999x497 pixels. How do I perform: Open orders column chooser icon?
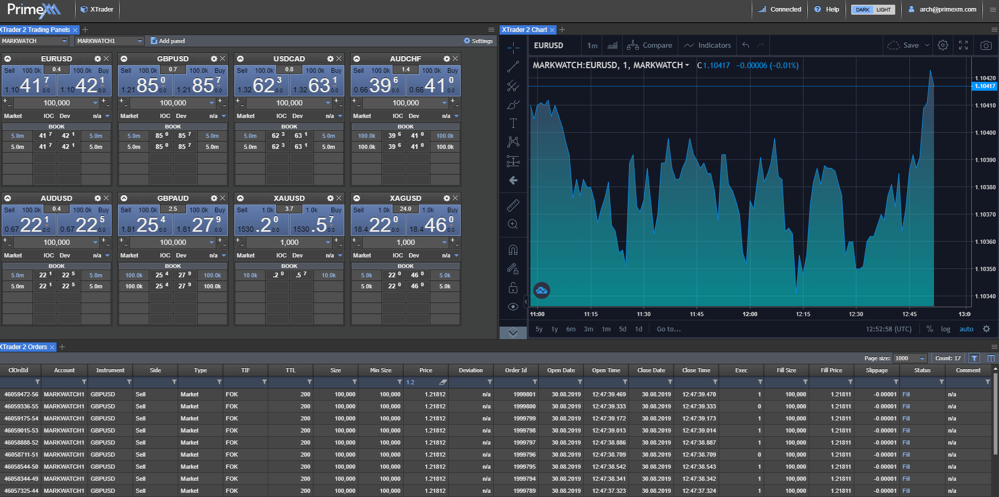pos(991,358)
